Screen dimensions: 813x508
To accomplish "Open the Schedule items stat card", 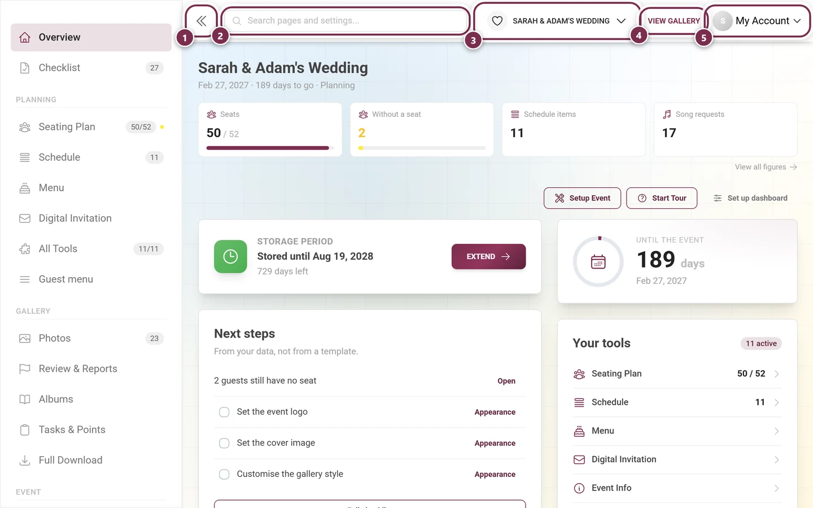I will point(574,129).
